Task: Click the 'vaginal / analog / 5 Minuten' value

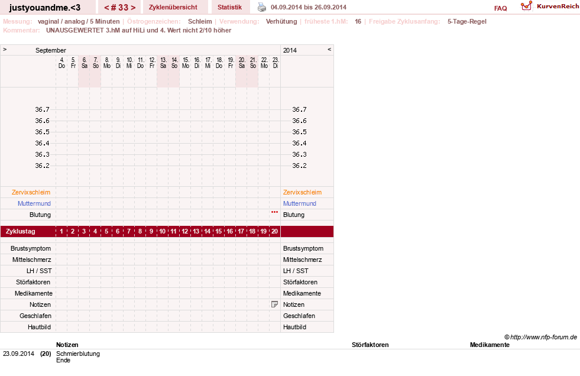Action: click(x=79, y=21)
